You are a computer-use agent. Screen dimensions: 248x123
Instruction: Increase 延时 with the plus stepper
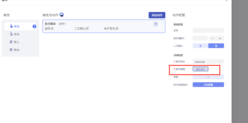pos(220,38)
